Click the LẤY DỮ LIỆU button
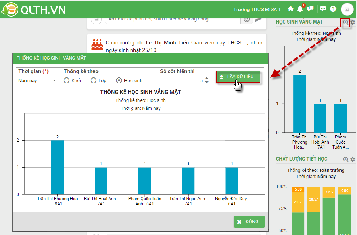Viewport: 357px width, 235px height. 238,77
